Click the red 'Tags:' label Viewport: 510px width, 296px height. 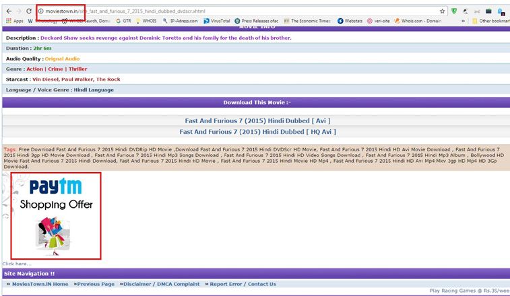click(10, 149)
